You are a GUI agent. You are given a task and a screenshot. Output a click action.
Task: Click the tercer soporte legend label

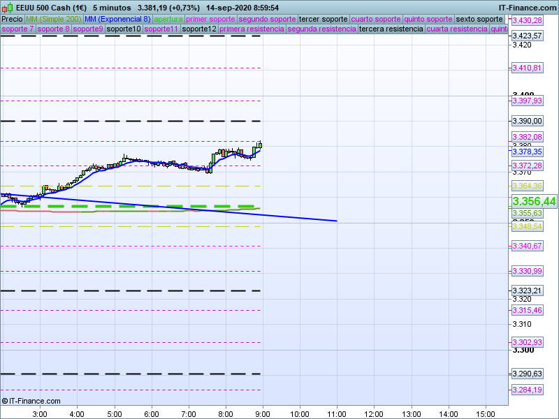click(323, 19)
